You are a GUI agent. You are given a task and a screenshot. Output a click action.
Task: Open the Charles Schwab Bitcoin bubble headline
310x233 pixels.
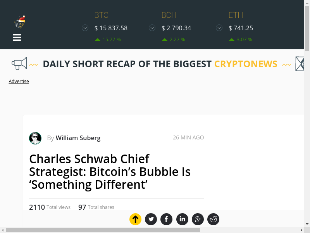(110, 171)
